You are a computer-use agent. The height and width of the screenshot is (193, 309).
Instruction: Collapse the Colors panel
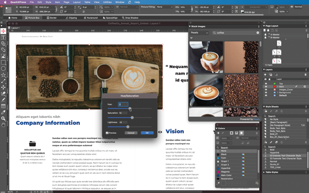click(x=217, y=128)
